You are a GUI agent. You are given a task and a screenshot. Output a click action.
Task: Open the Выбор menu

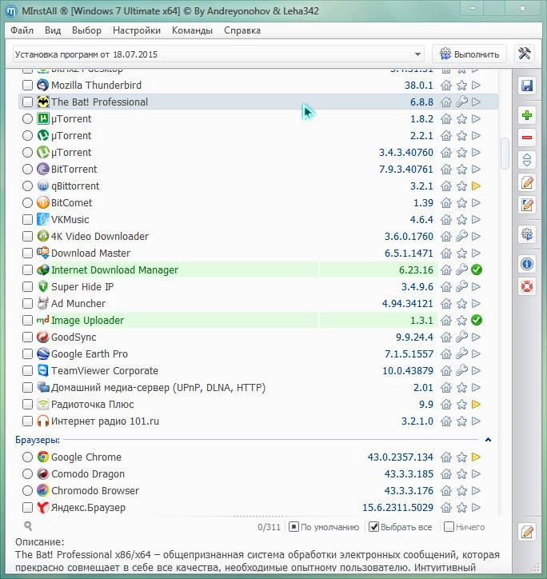[x=86, y=30]
